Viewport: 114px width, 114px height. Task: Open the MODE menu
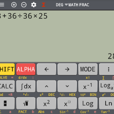point(88,69)
